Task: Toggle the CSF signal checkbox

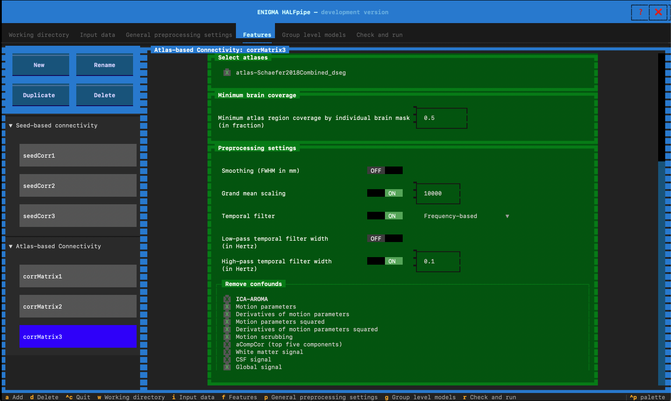Action: click(x=227, y=359)
